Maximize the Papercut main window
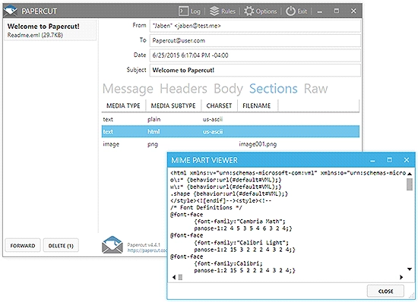Screen dimensions: 418x302 337,11
